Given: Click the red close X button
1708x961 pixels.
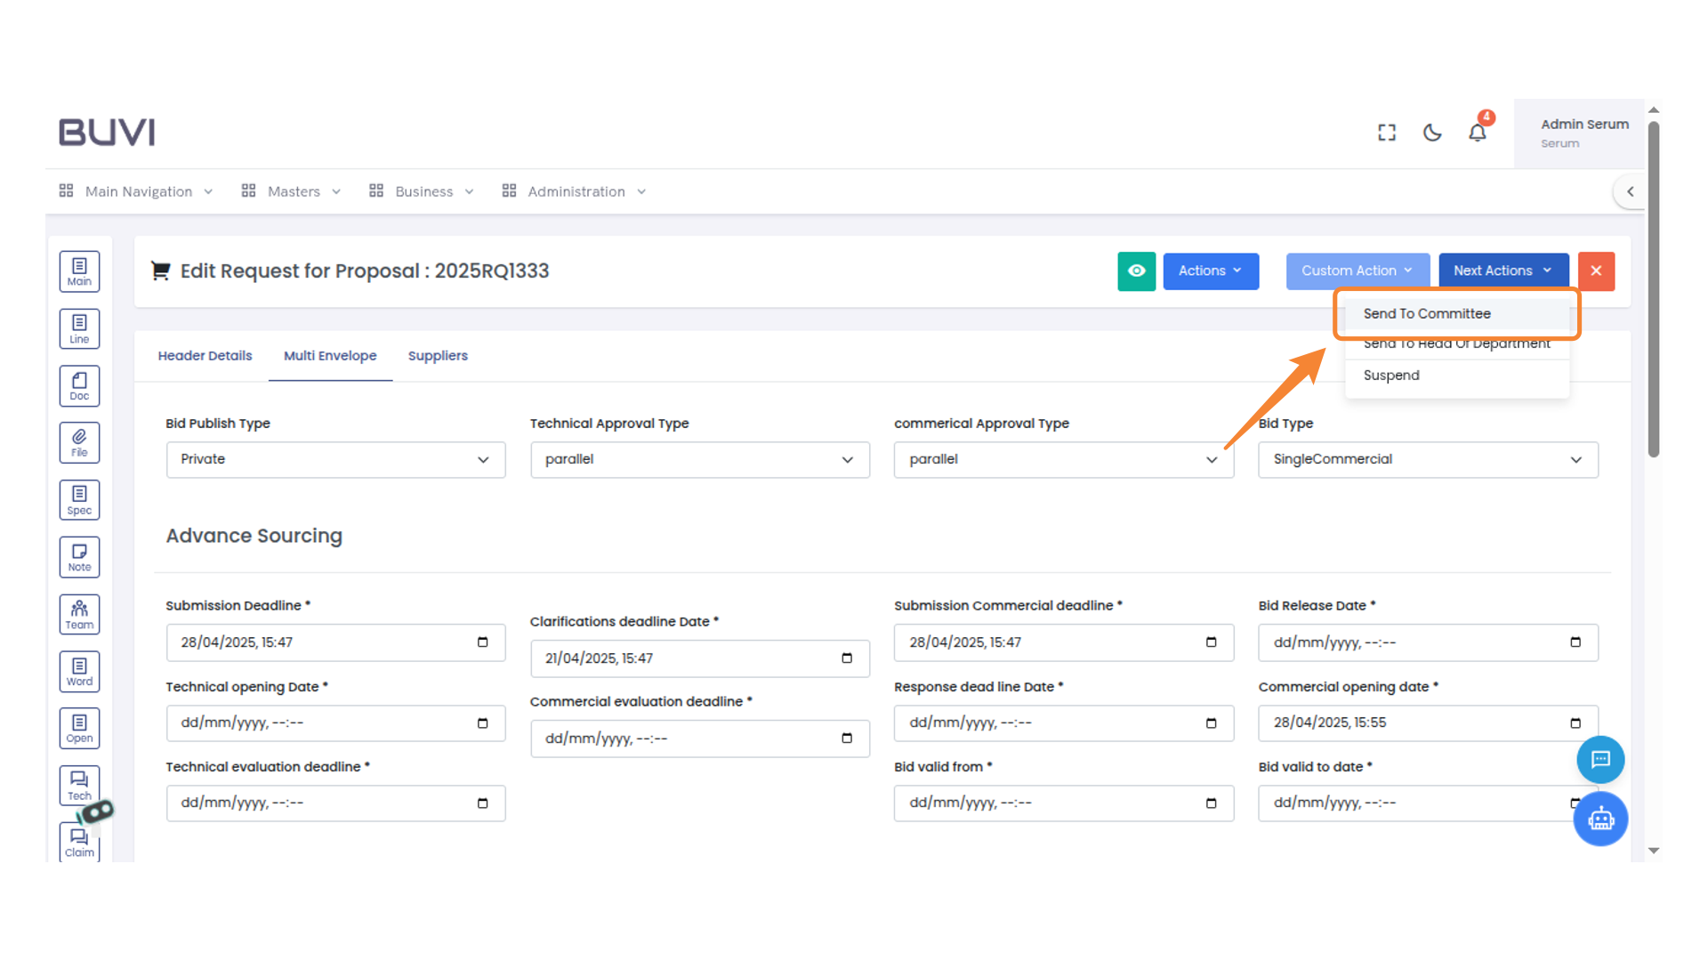Looking at the screenshot, I should click(1596, 271).
